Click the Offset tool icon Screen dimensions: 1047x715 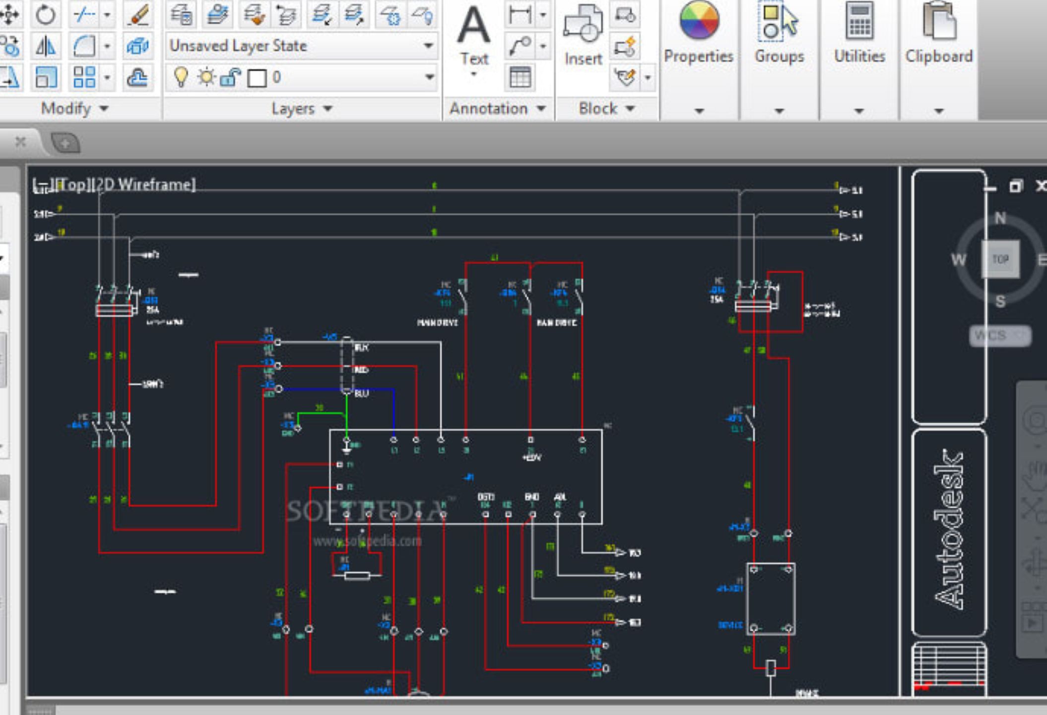(137, 78)
